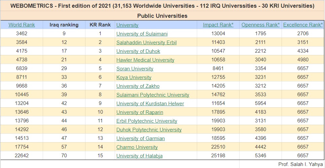Sort by the Openness Rank* header link
Viewport: 325px width, 168px height.
260,25
